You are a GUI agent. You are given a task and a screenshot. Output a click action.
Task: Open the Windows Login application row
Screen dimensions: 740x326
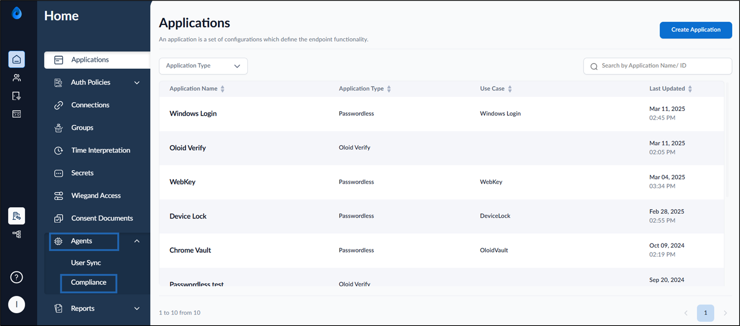pyautogui.click(x=441, y=114)
